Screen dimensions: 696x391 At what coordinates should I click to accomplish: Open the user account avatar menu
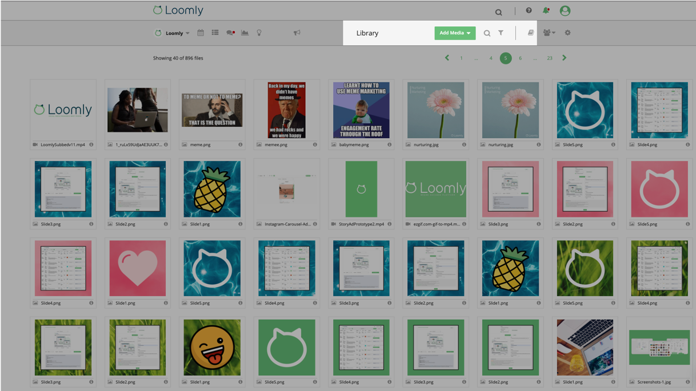click(x=565, y=11)
